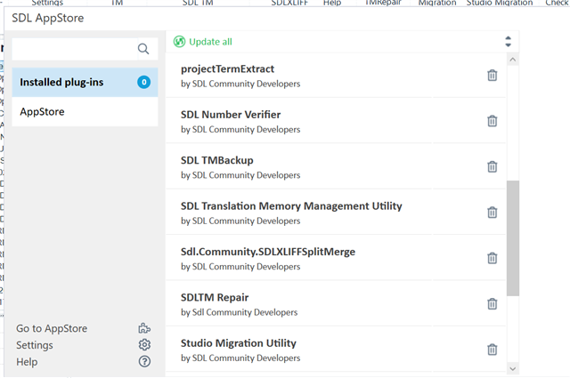Click the plug-in list scrollbar thumb
Viewport: 570px width, 378px height.
[x=513, y=238]
